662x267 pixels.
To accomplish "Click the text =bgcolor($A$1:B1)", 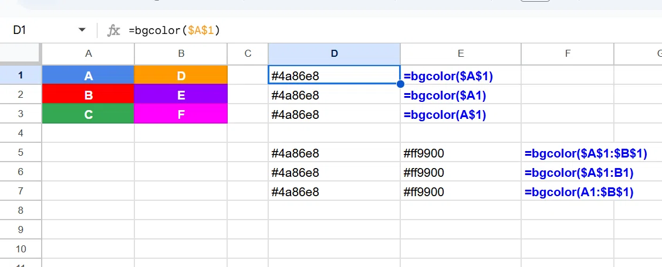I will click(x=579, y=173).
